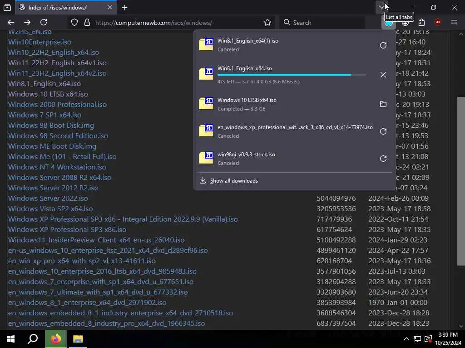Cancel the in-progress Win8.1_English_x64.iso download
Screen dimensions: 465x348
[383, 75]
